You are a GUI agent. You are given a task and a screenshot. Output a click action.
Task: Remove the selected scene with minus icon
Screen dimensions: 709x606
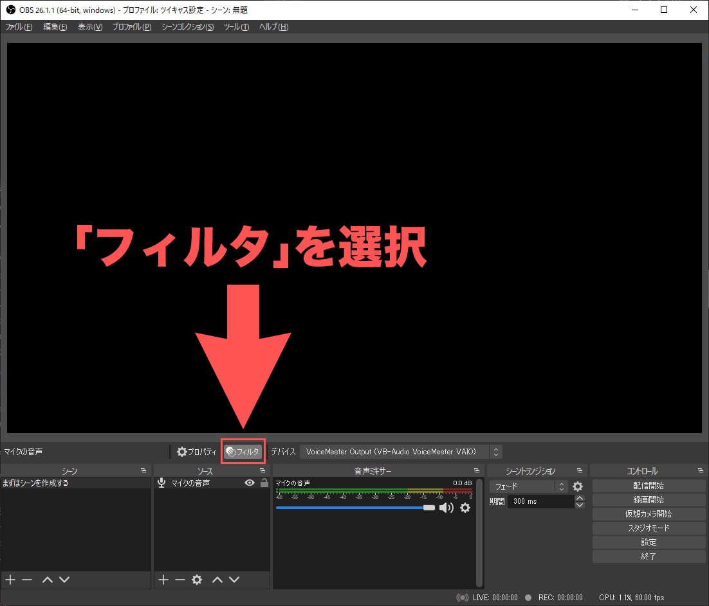(x=27, y=580)
